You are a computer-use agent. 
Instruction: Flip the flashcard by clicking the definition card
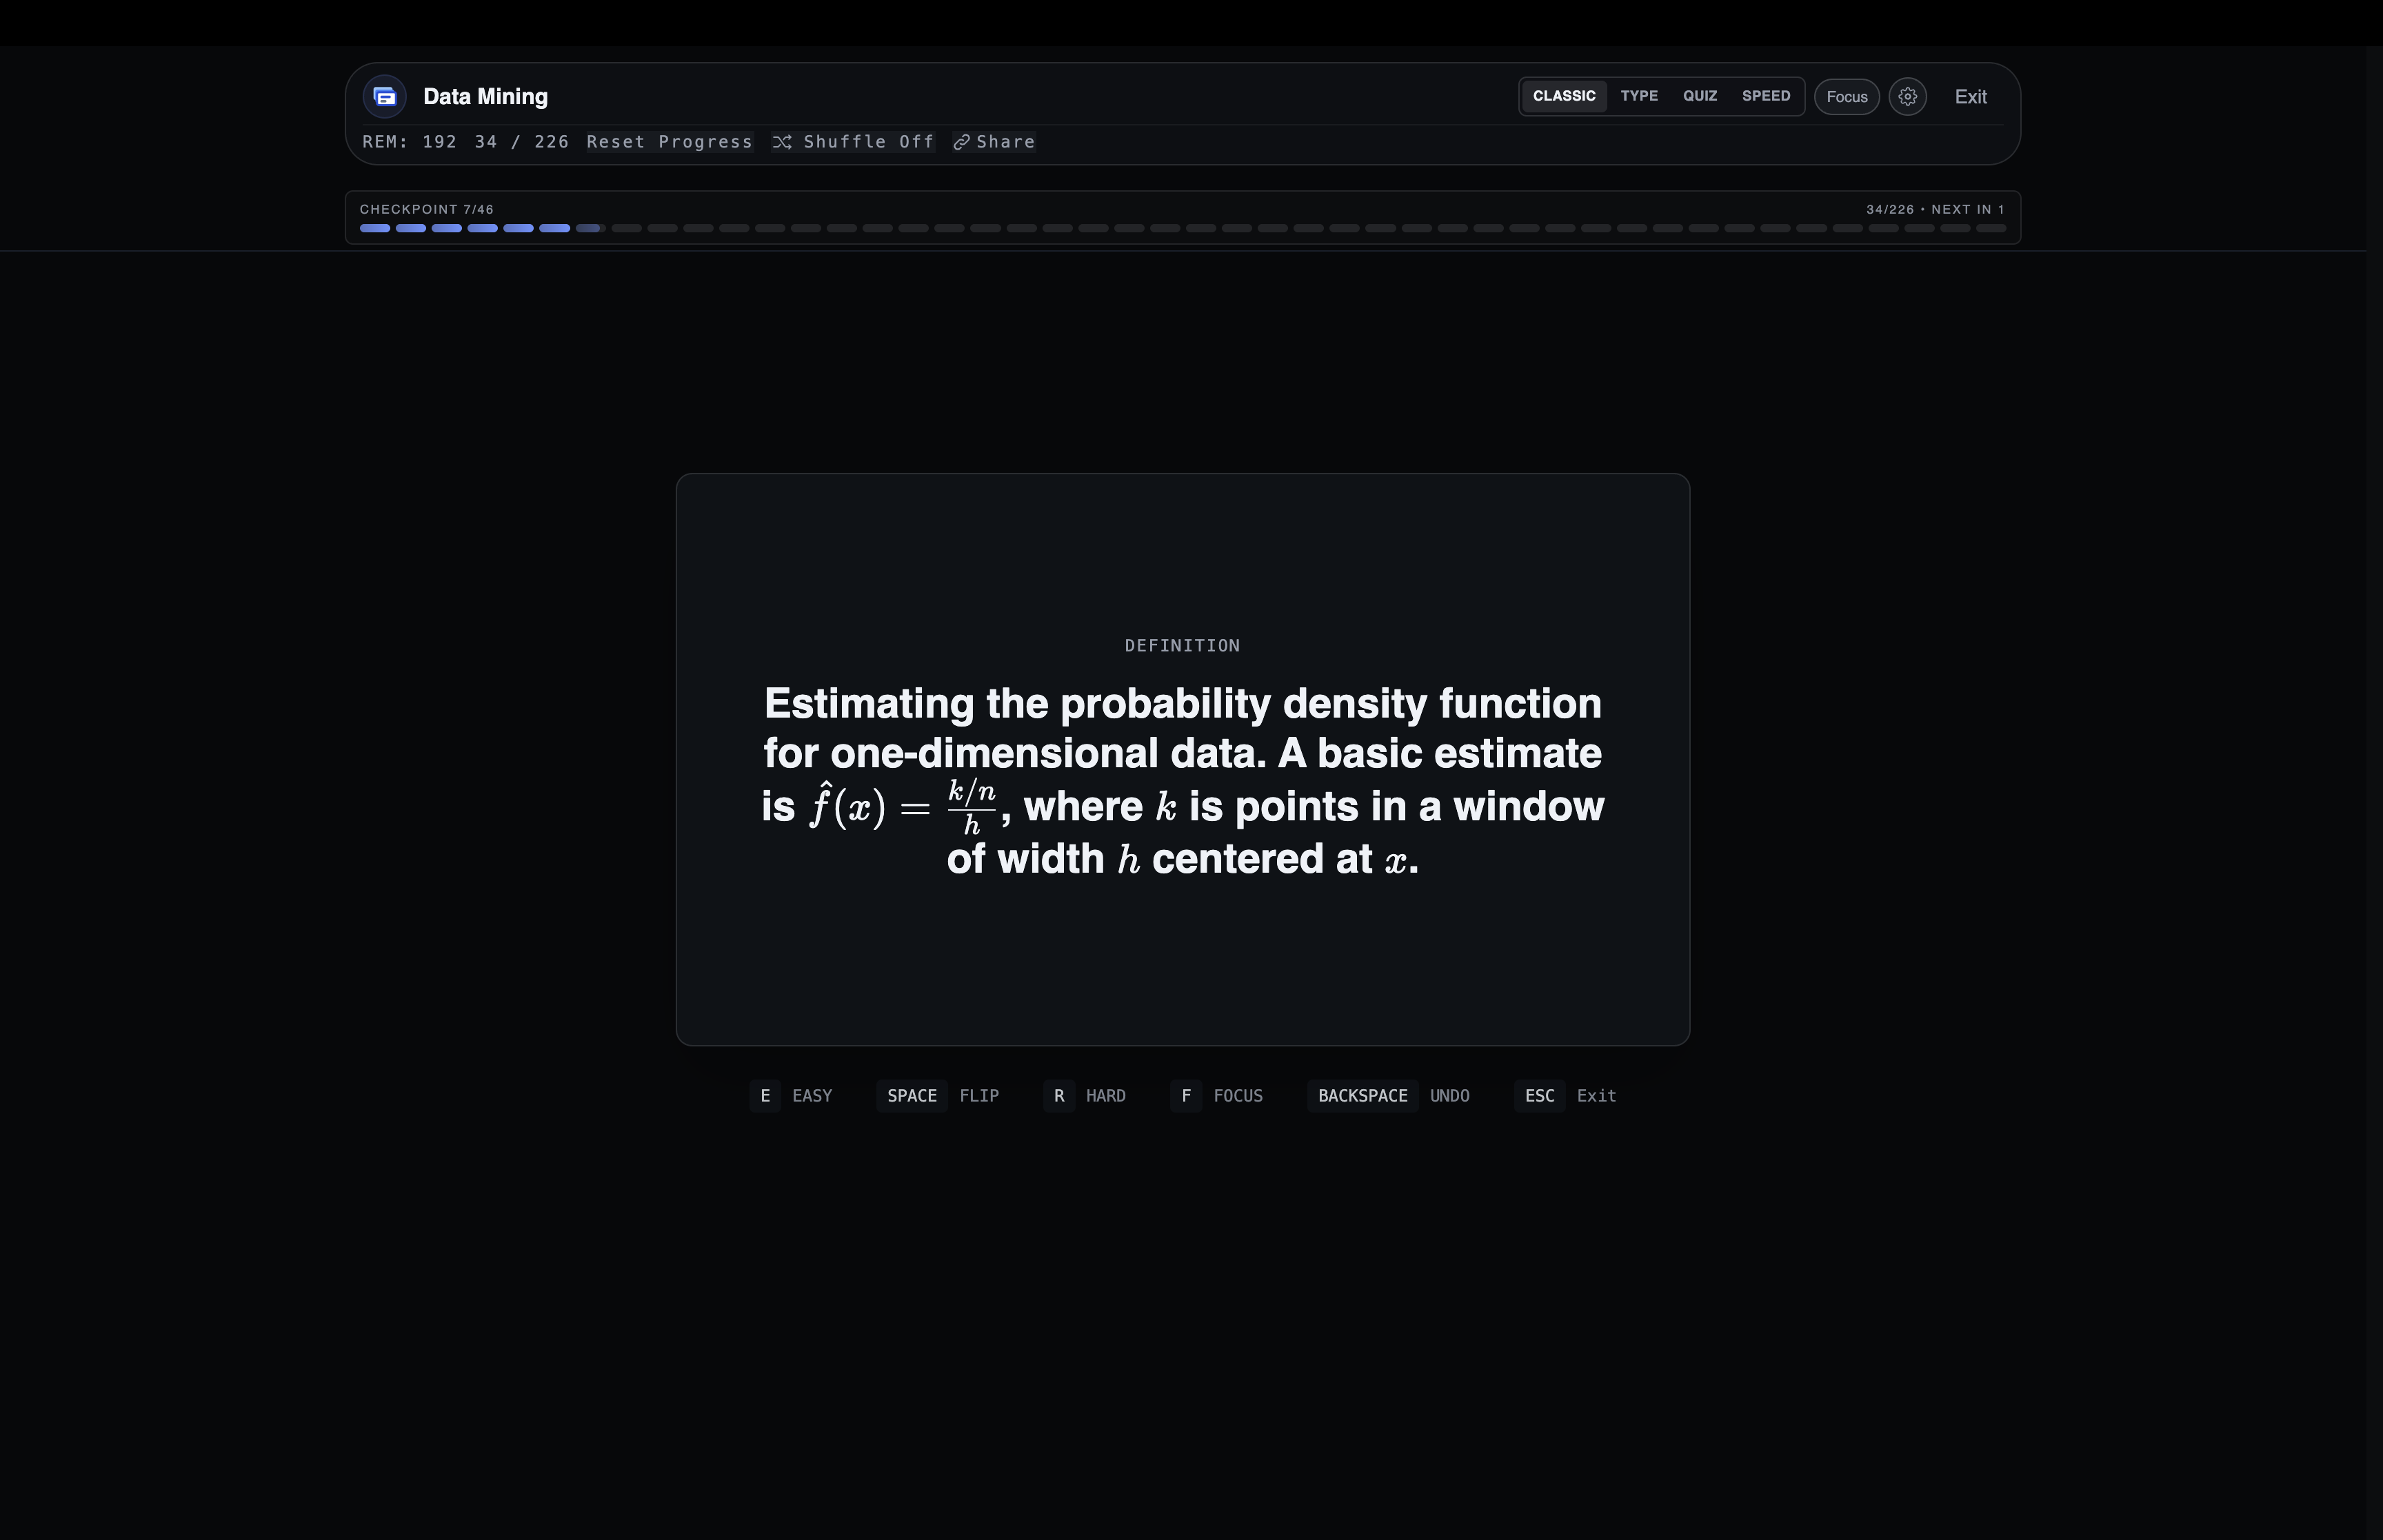tap(1183, 760)
